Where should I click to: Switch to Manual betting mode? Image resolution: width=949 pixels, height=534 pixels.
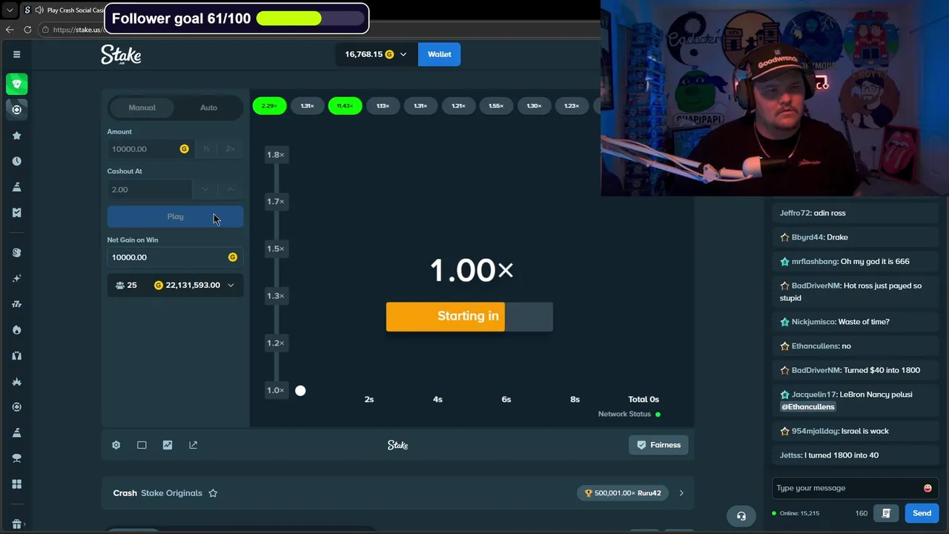tap(142, 108)
